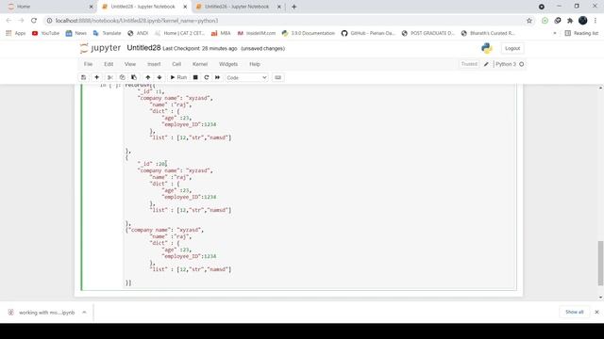The height and width of the screenshot is (339, 604).
Task: Run the current cell
Action: point(178,77)
